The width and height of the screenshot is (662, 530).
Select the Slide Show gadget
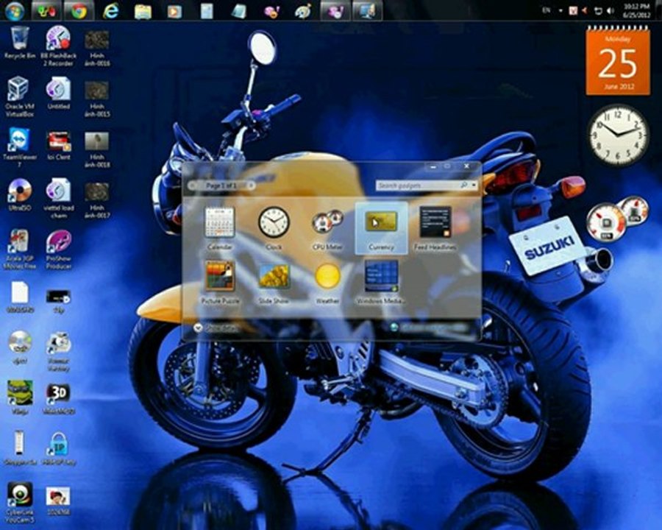coord(274,282)
